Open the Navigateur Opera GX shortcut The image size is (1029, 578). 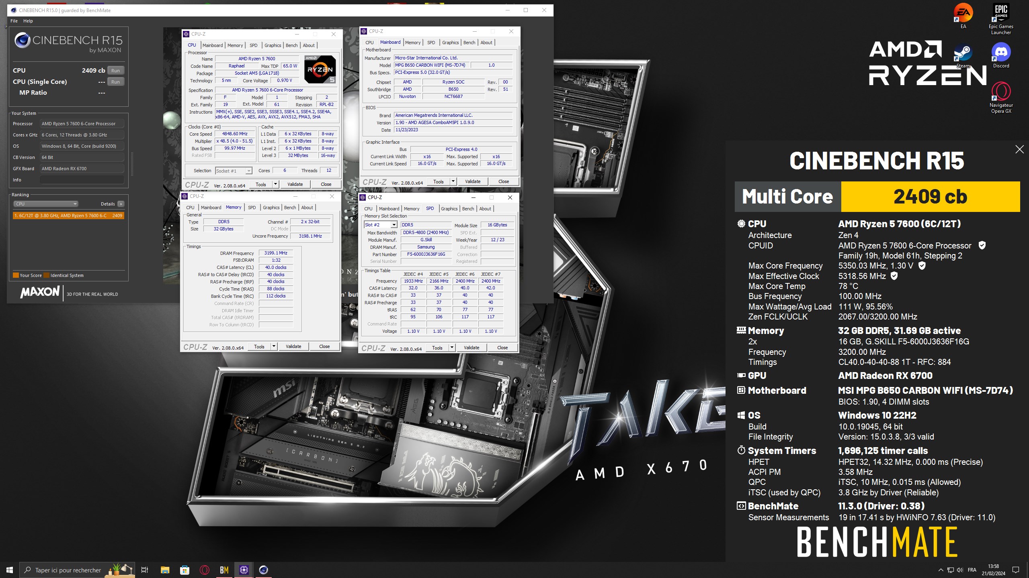[x=1001, y=98]
